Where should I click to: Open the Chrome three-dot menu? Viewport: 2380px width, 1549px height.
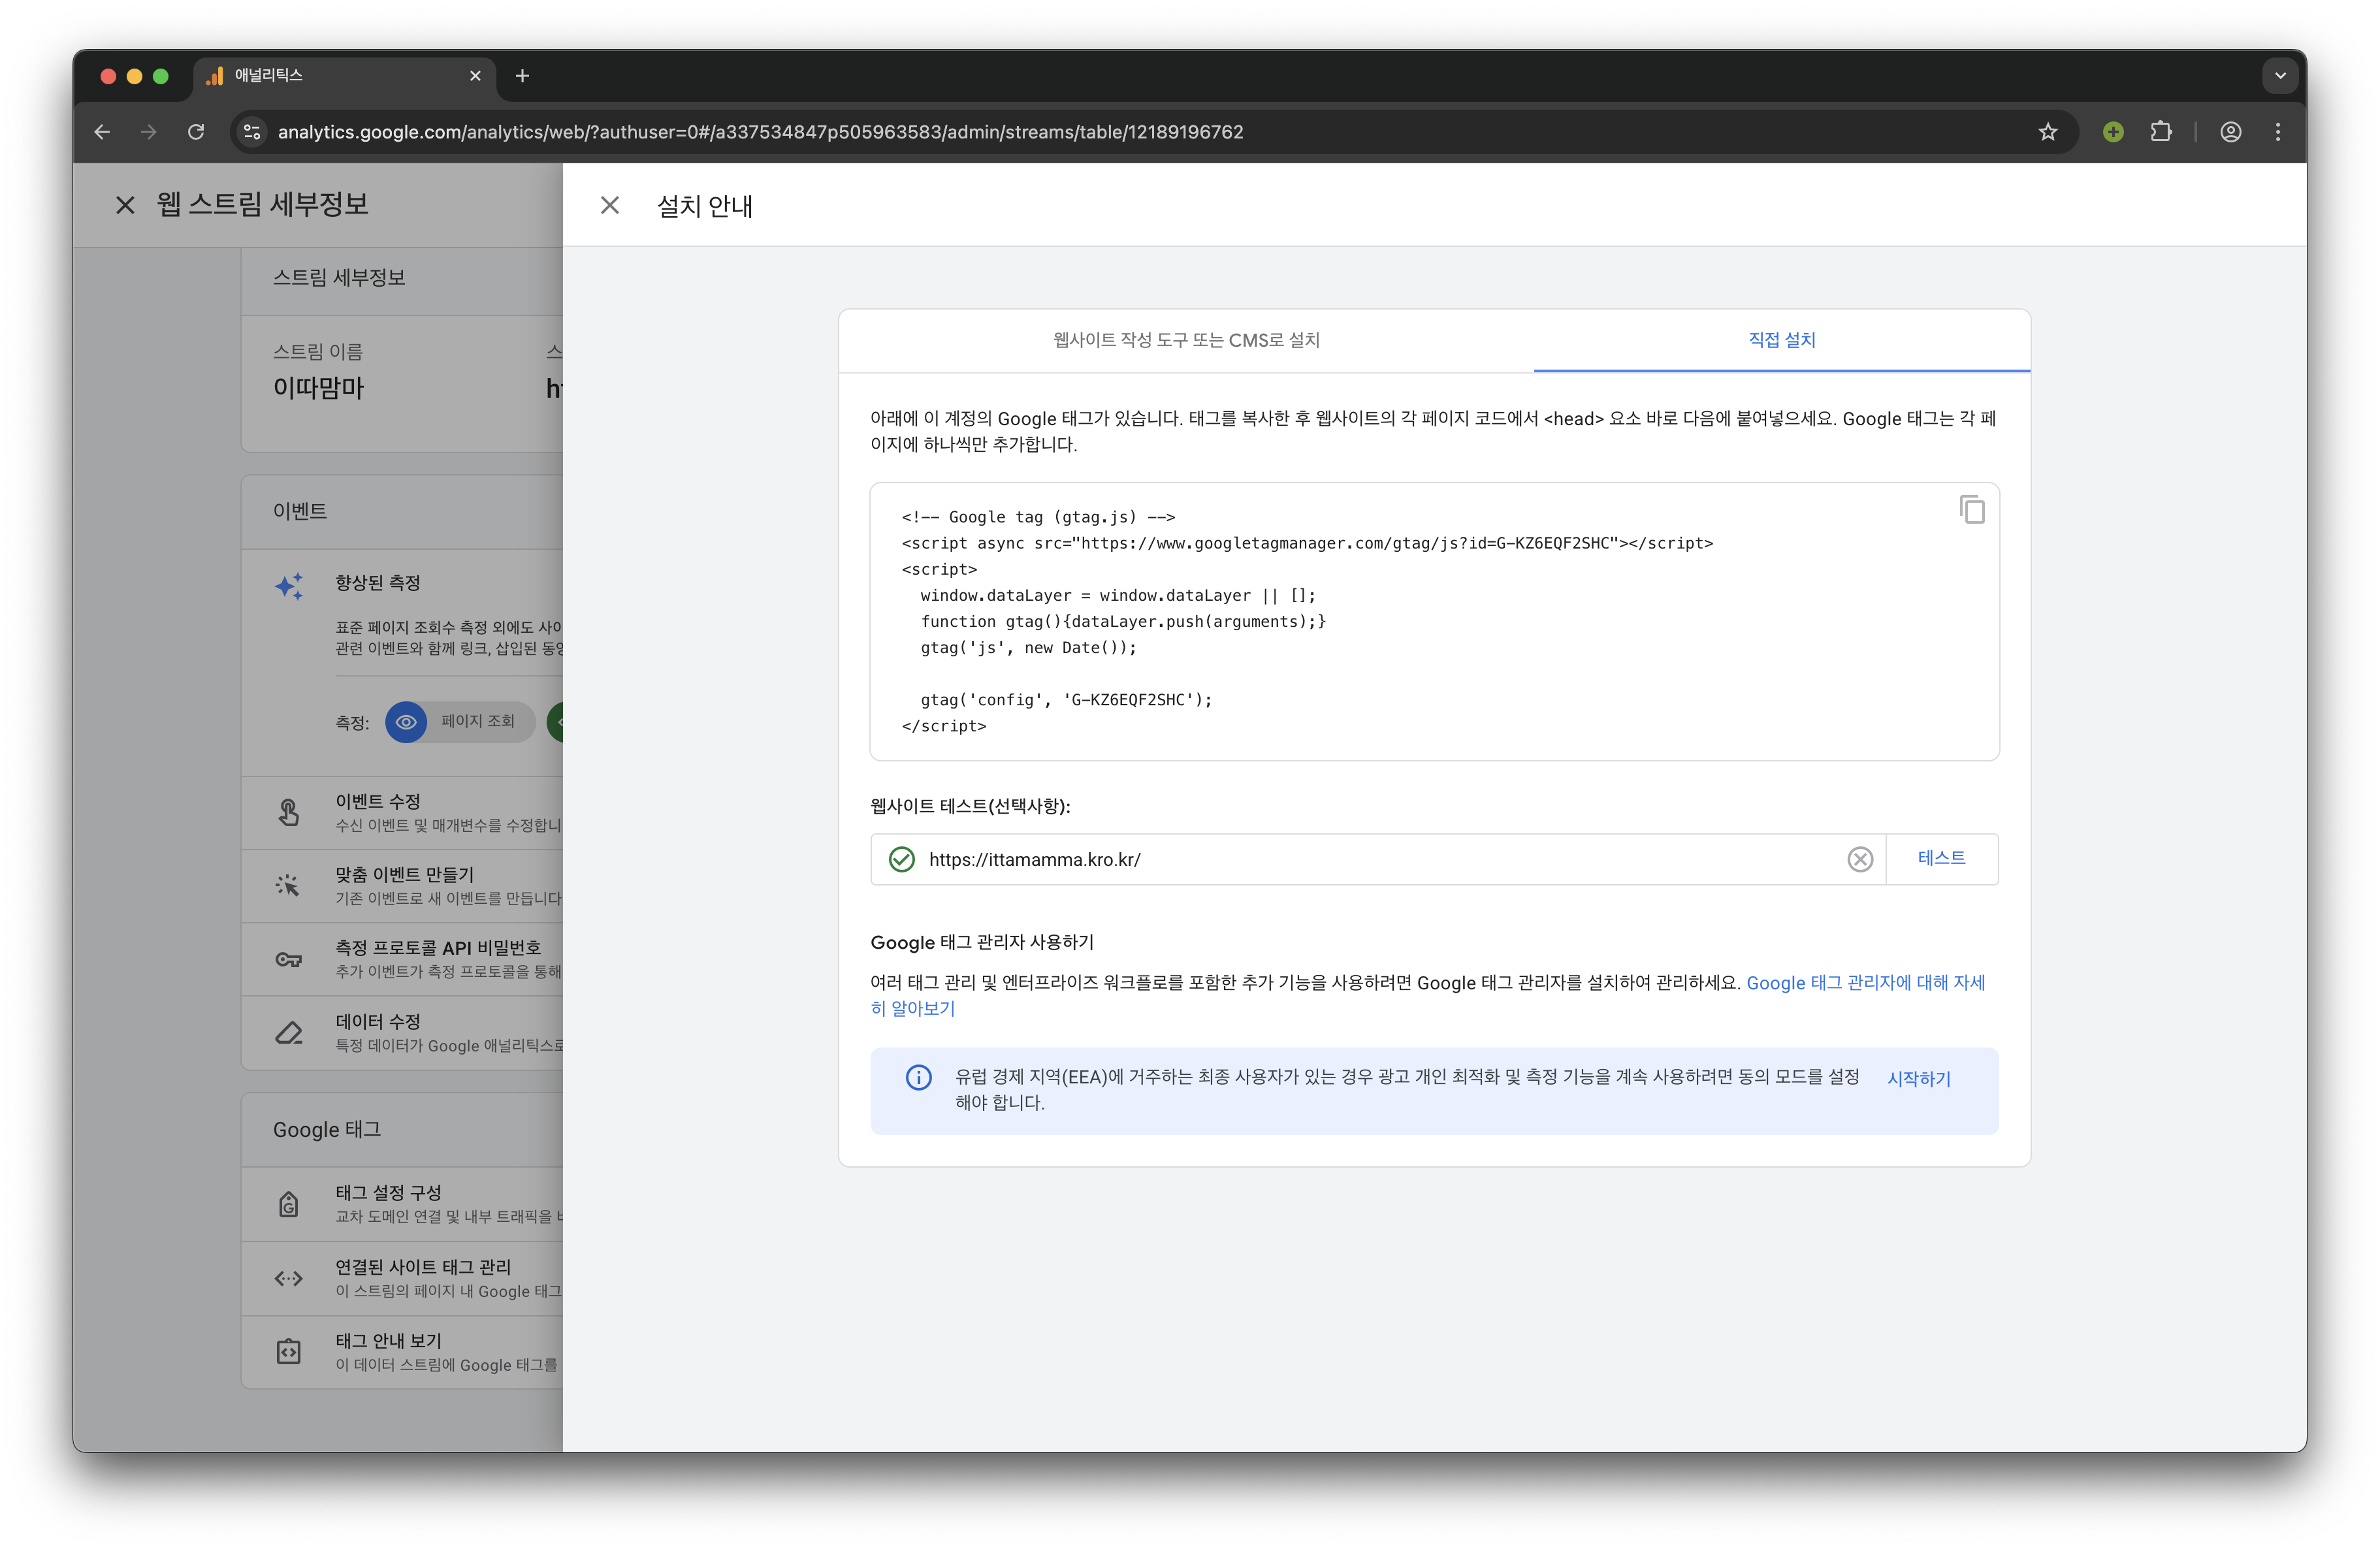[x=2278, y=132]
